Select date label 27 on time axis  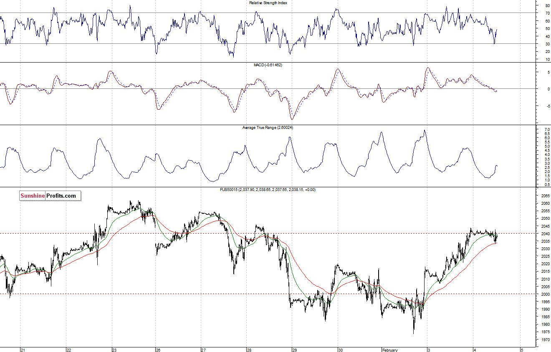point(203,350)
